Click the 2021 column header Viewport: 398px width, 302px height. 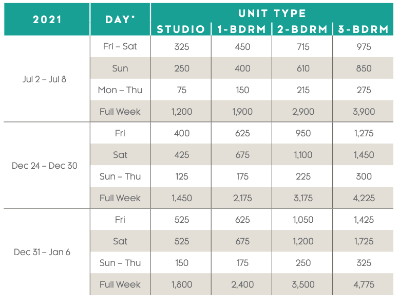47,20
